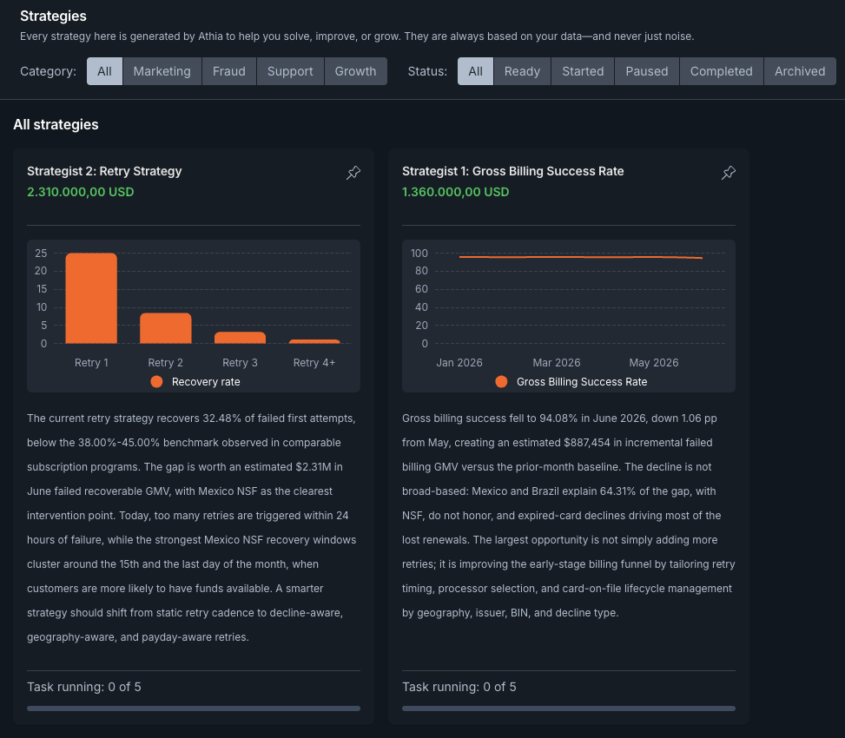Toggle Gross Billing Success Rate legend dot
The image size is (845, 738).
click(501, 381)
